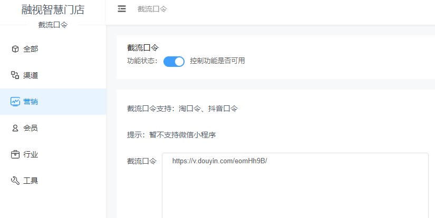
Task: Open the 工具 menu item
Action: point(53,181)
